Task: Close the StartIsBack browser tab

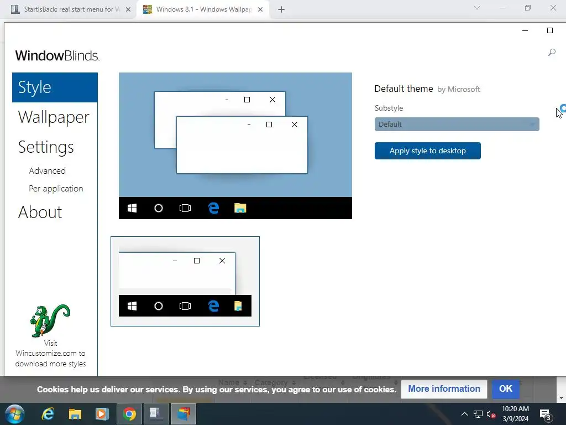Action: coord(128,9)
